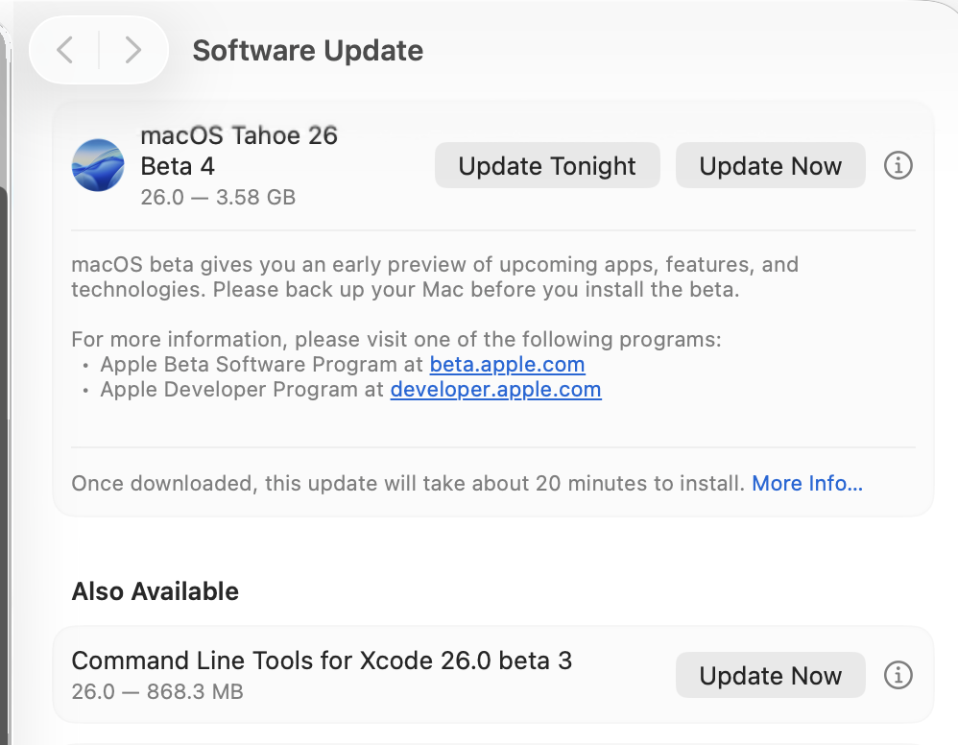The image size is (958, 745).
Task: Click the Apple Beta Software Program bullet text
Action: point(261,364)
